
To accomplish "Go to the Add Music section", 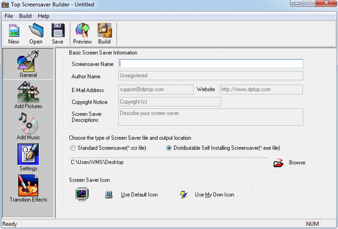I will [x=28, y=126].
